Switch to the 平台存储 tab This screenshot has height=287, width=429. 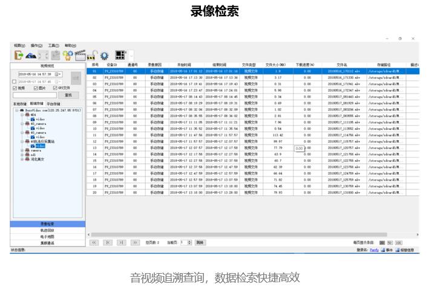pos(53,103)
